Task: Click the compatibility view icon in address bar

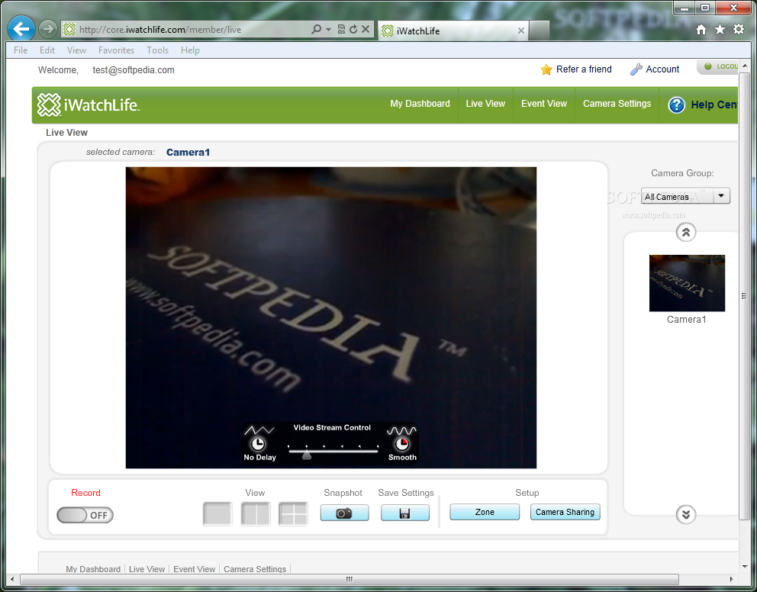Action: [x=341, y=30]
